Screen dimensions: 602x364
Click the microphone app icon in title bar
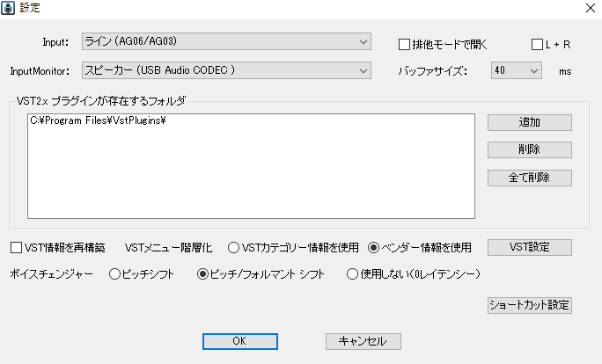(8, 8)
